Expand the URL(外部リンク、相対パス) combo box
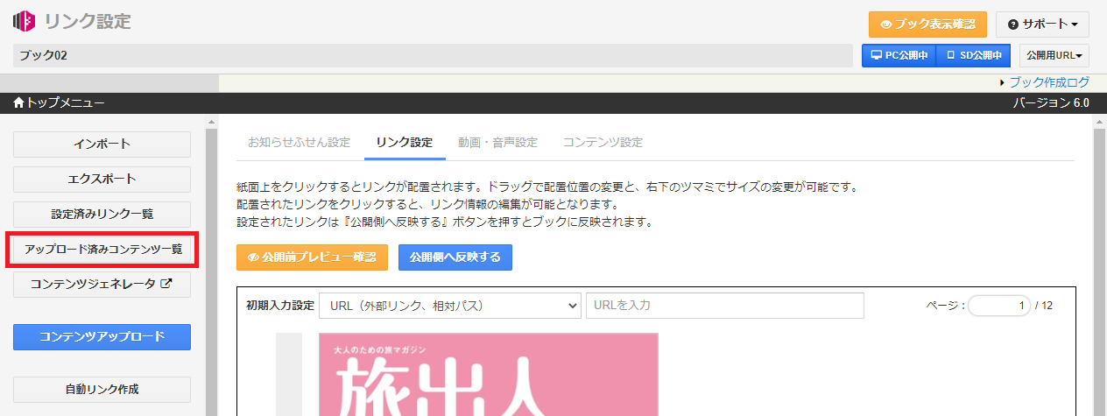The width and height of the screenshot is (1107, 416). (450, 306)
